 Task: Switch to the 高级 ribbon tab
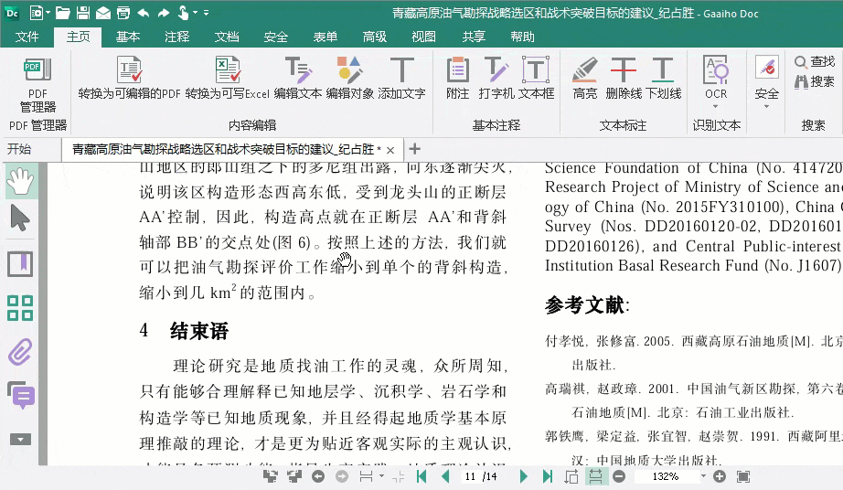coord(375,37)
